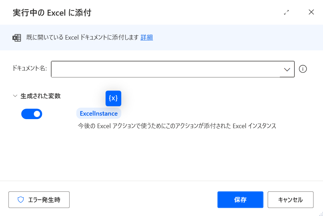Select the ExcelInstance variable name chip
This screenshot has height=216, width=323.
pyautogui.click(x=99, y=114)
